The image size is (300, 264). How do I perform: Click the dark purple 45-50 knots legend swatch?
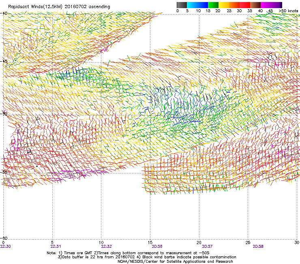click(276, 5)
